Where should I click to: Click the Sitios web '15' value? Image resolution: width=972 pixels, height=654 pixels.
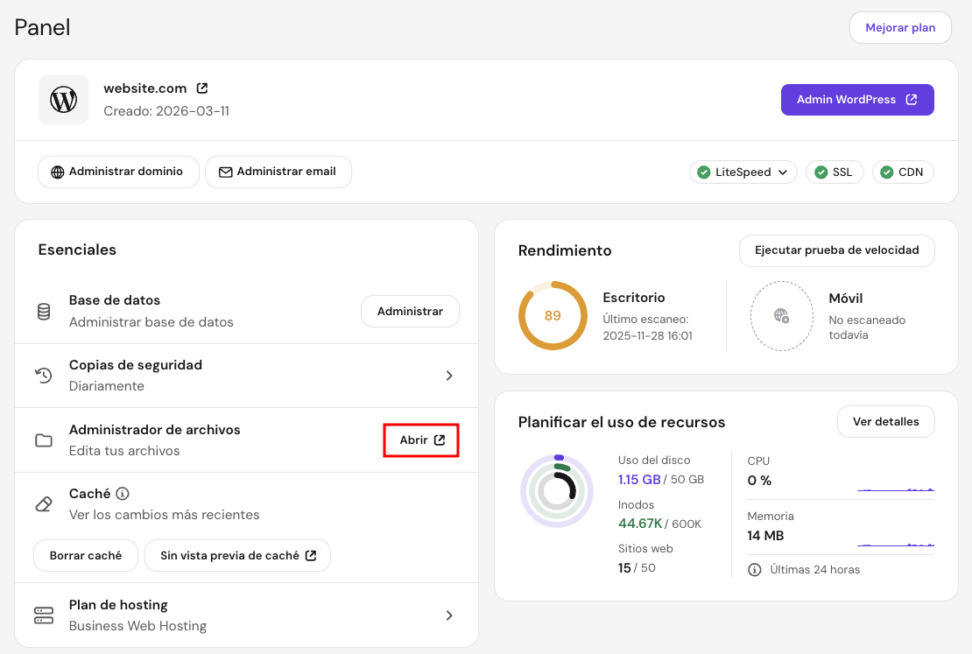(624, 568)
